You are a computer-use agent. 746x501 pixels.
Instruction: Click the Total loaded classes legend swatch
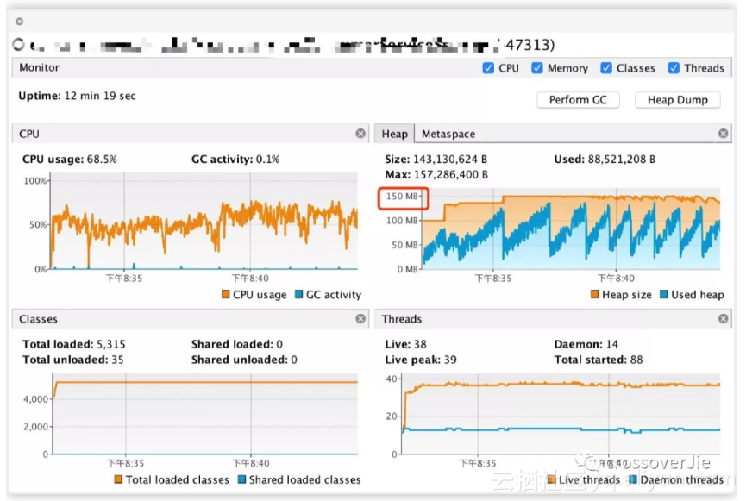[x=118, y=479]
